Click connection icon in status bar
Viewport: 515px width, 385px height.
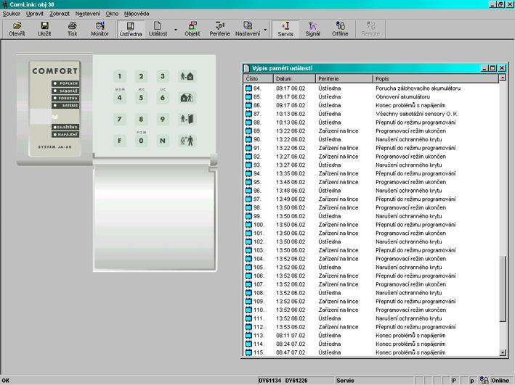tap(484, 381)
